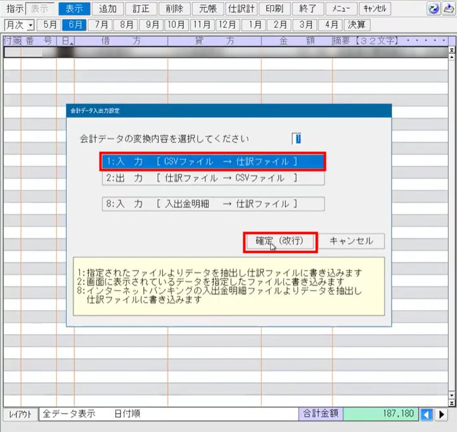Click the refresh icon at top right
Viewport: 457px width, 432px height.
coord(434,9)
